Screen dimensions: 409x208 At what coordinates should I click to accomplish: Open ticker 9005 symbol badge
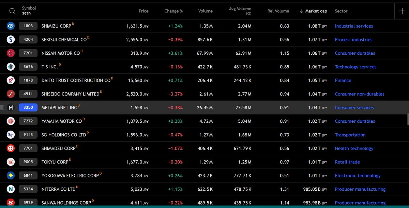pos(28,162)
